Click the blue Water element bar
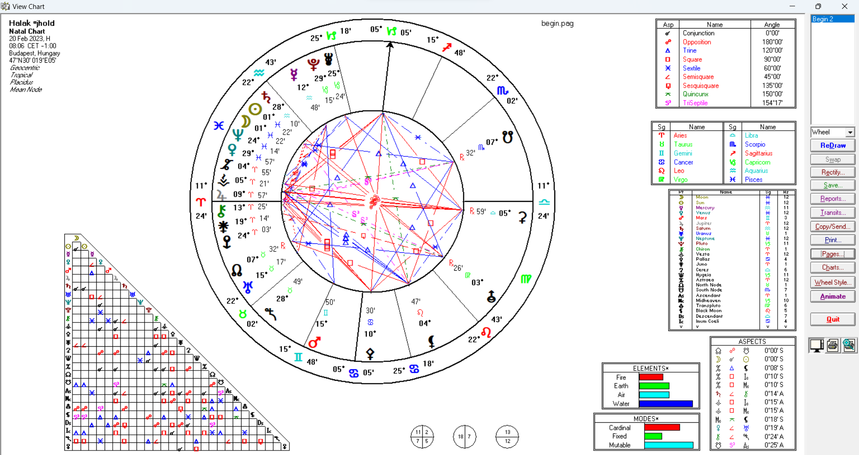This screenshot has height=455, width=859. 666,404
